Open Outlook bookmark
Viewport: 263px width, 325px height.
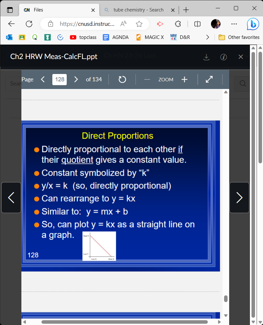click(9, 37)
